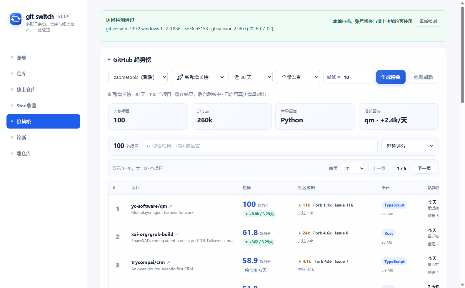Screen dimensions: 465x288
Task: Expand the 全部语言 language filter
Action: click(298, 77)
